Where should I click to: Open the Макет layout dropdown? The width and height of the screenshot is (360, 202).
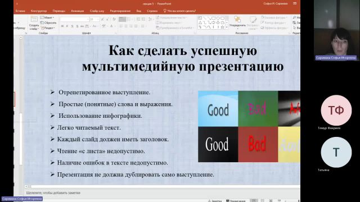[47, 17]
